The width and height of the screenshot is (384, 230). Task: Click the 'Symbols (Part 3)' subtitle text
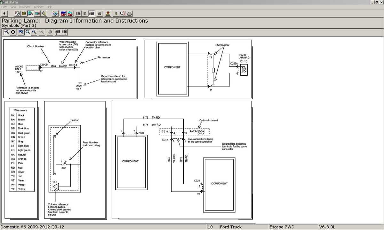(x=19, y=26)
